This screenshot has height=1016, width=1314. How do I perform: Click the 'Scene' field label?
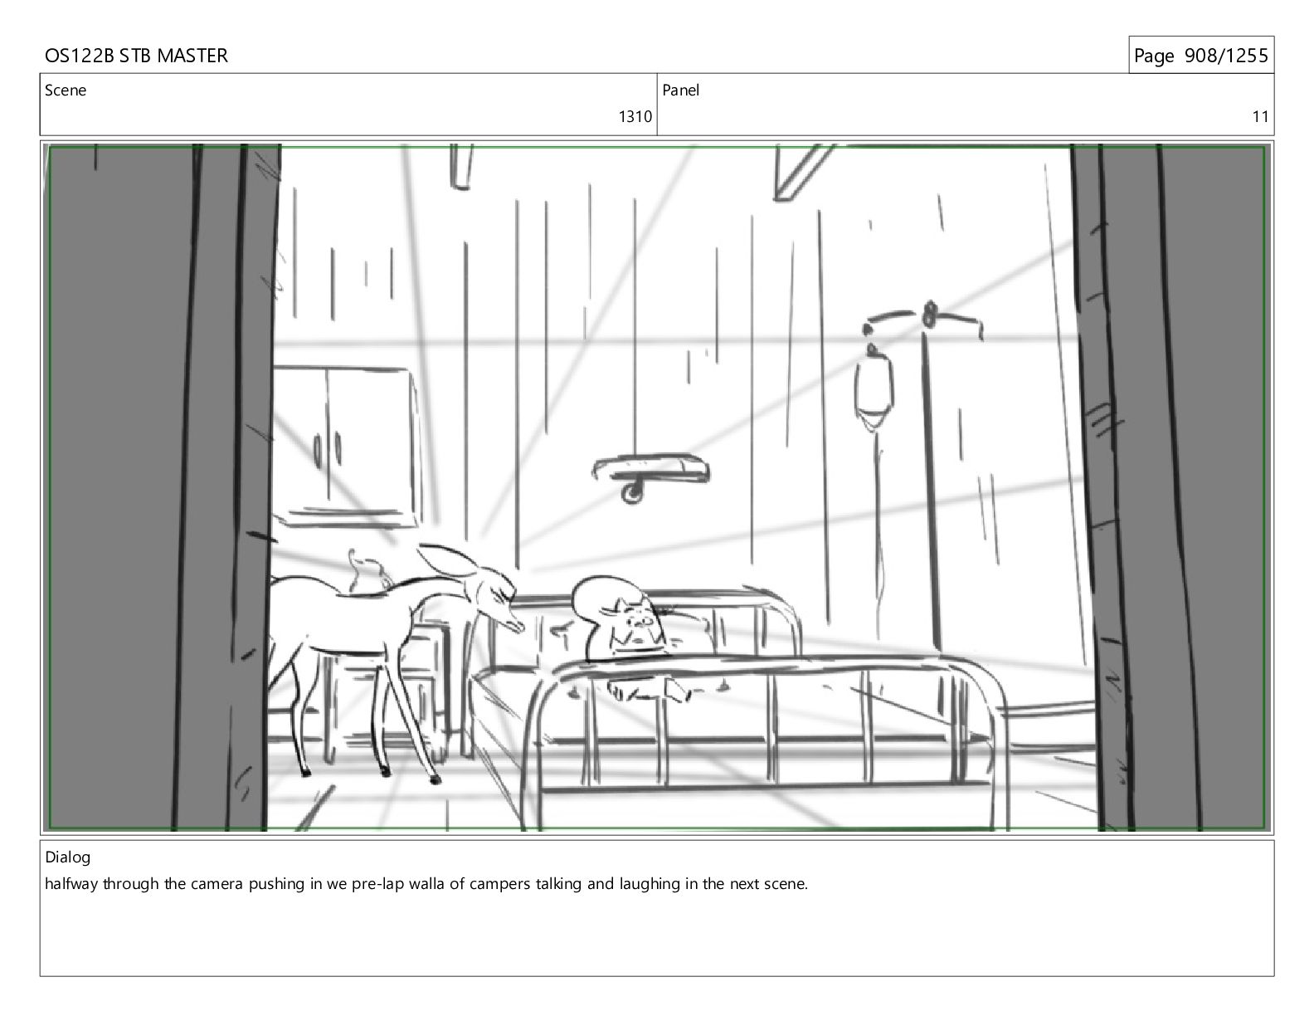pyautogui.click(x=66, y=90)
